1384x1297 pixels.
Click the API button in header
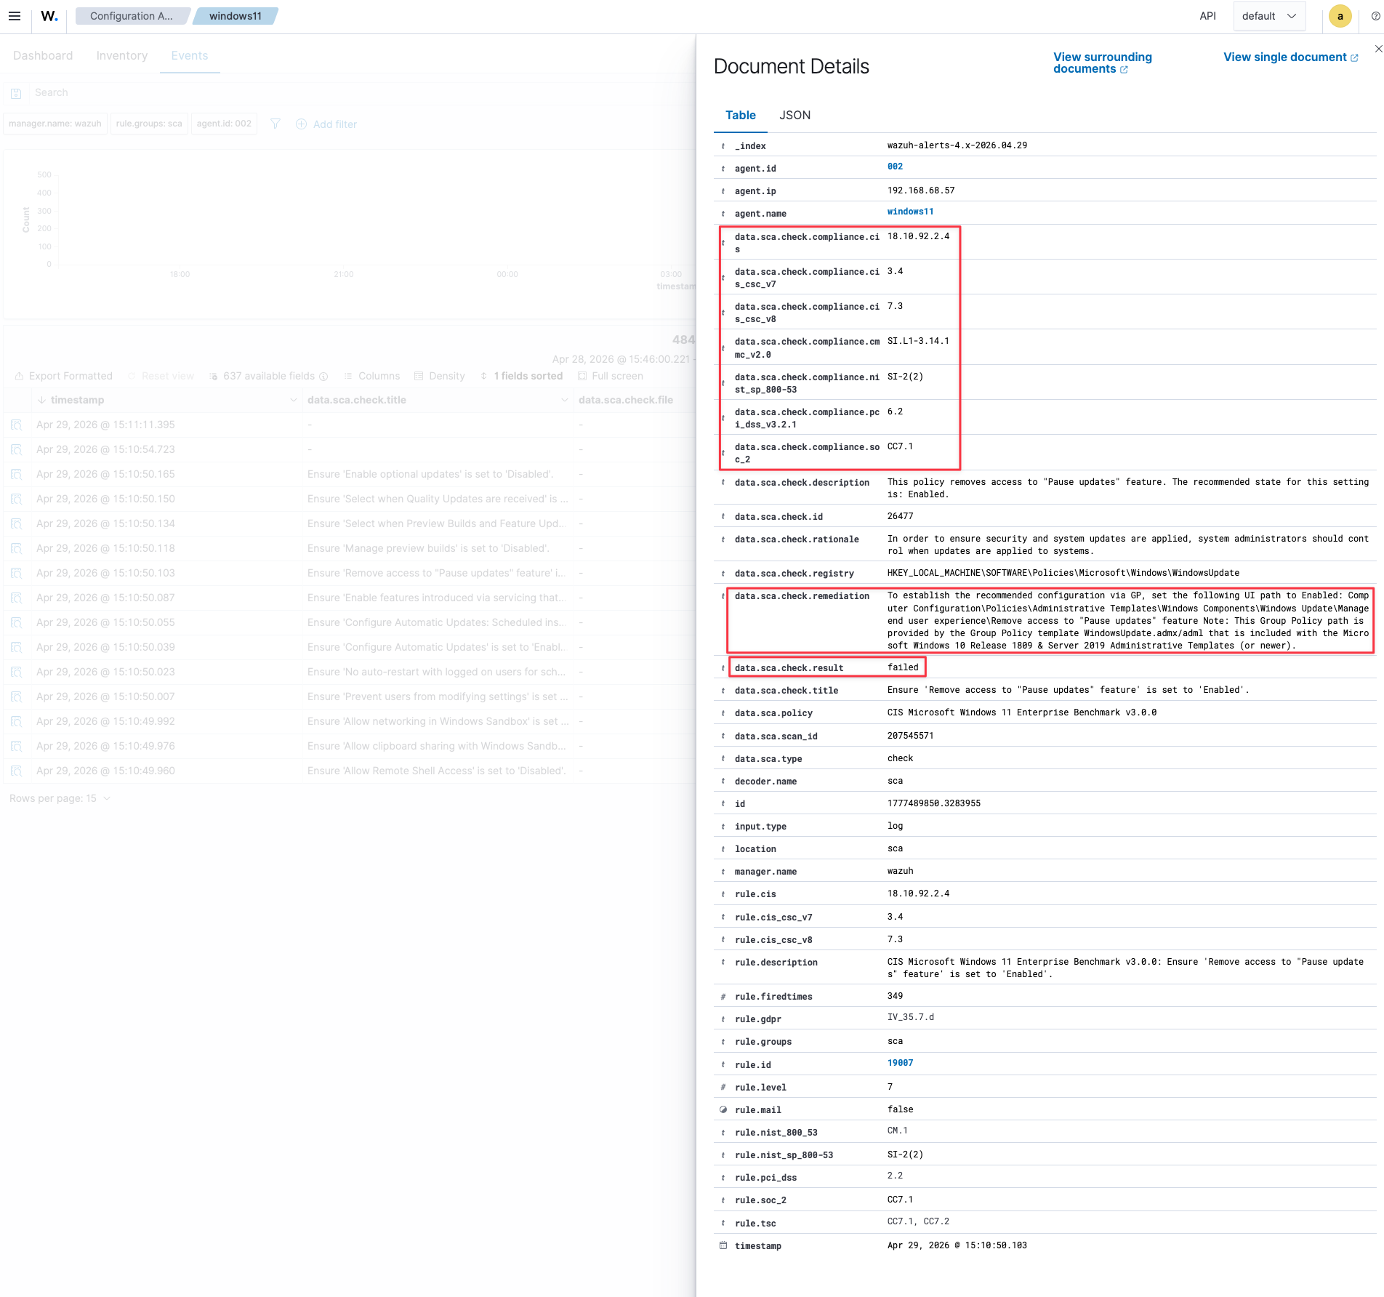1208,16
